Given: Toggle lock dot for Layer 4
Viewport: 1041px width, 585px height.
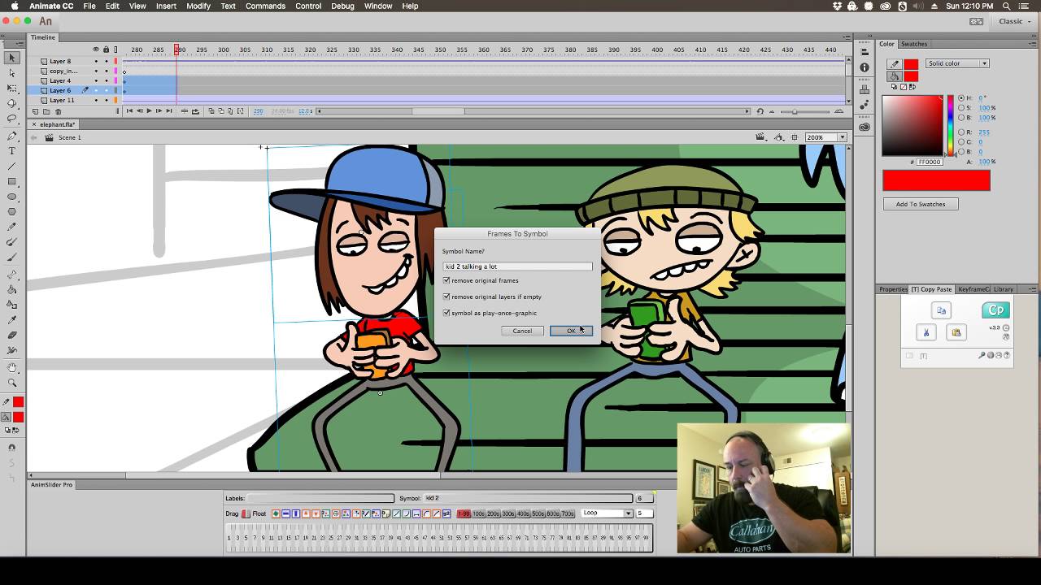Looking at the screenshot, I should [106, 80].
